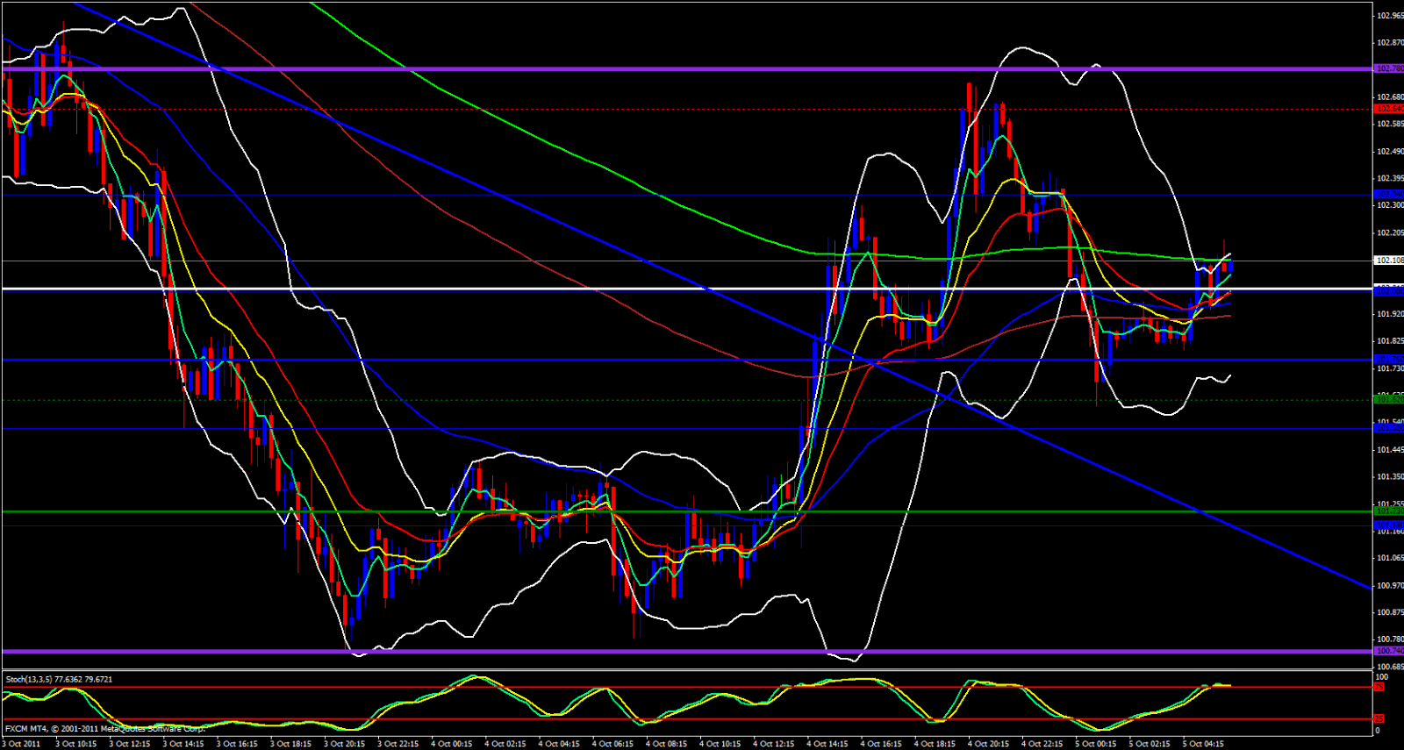Viewport: 1404px width, 750px height.
Task: Select the stochastic 75 level tag
Action: coord(1379,687)
